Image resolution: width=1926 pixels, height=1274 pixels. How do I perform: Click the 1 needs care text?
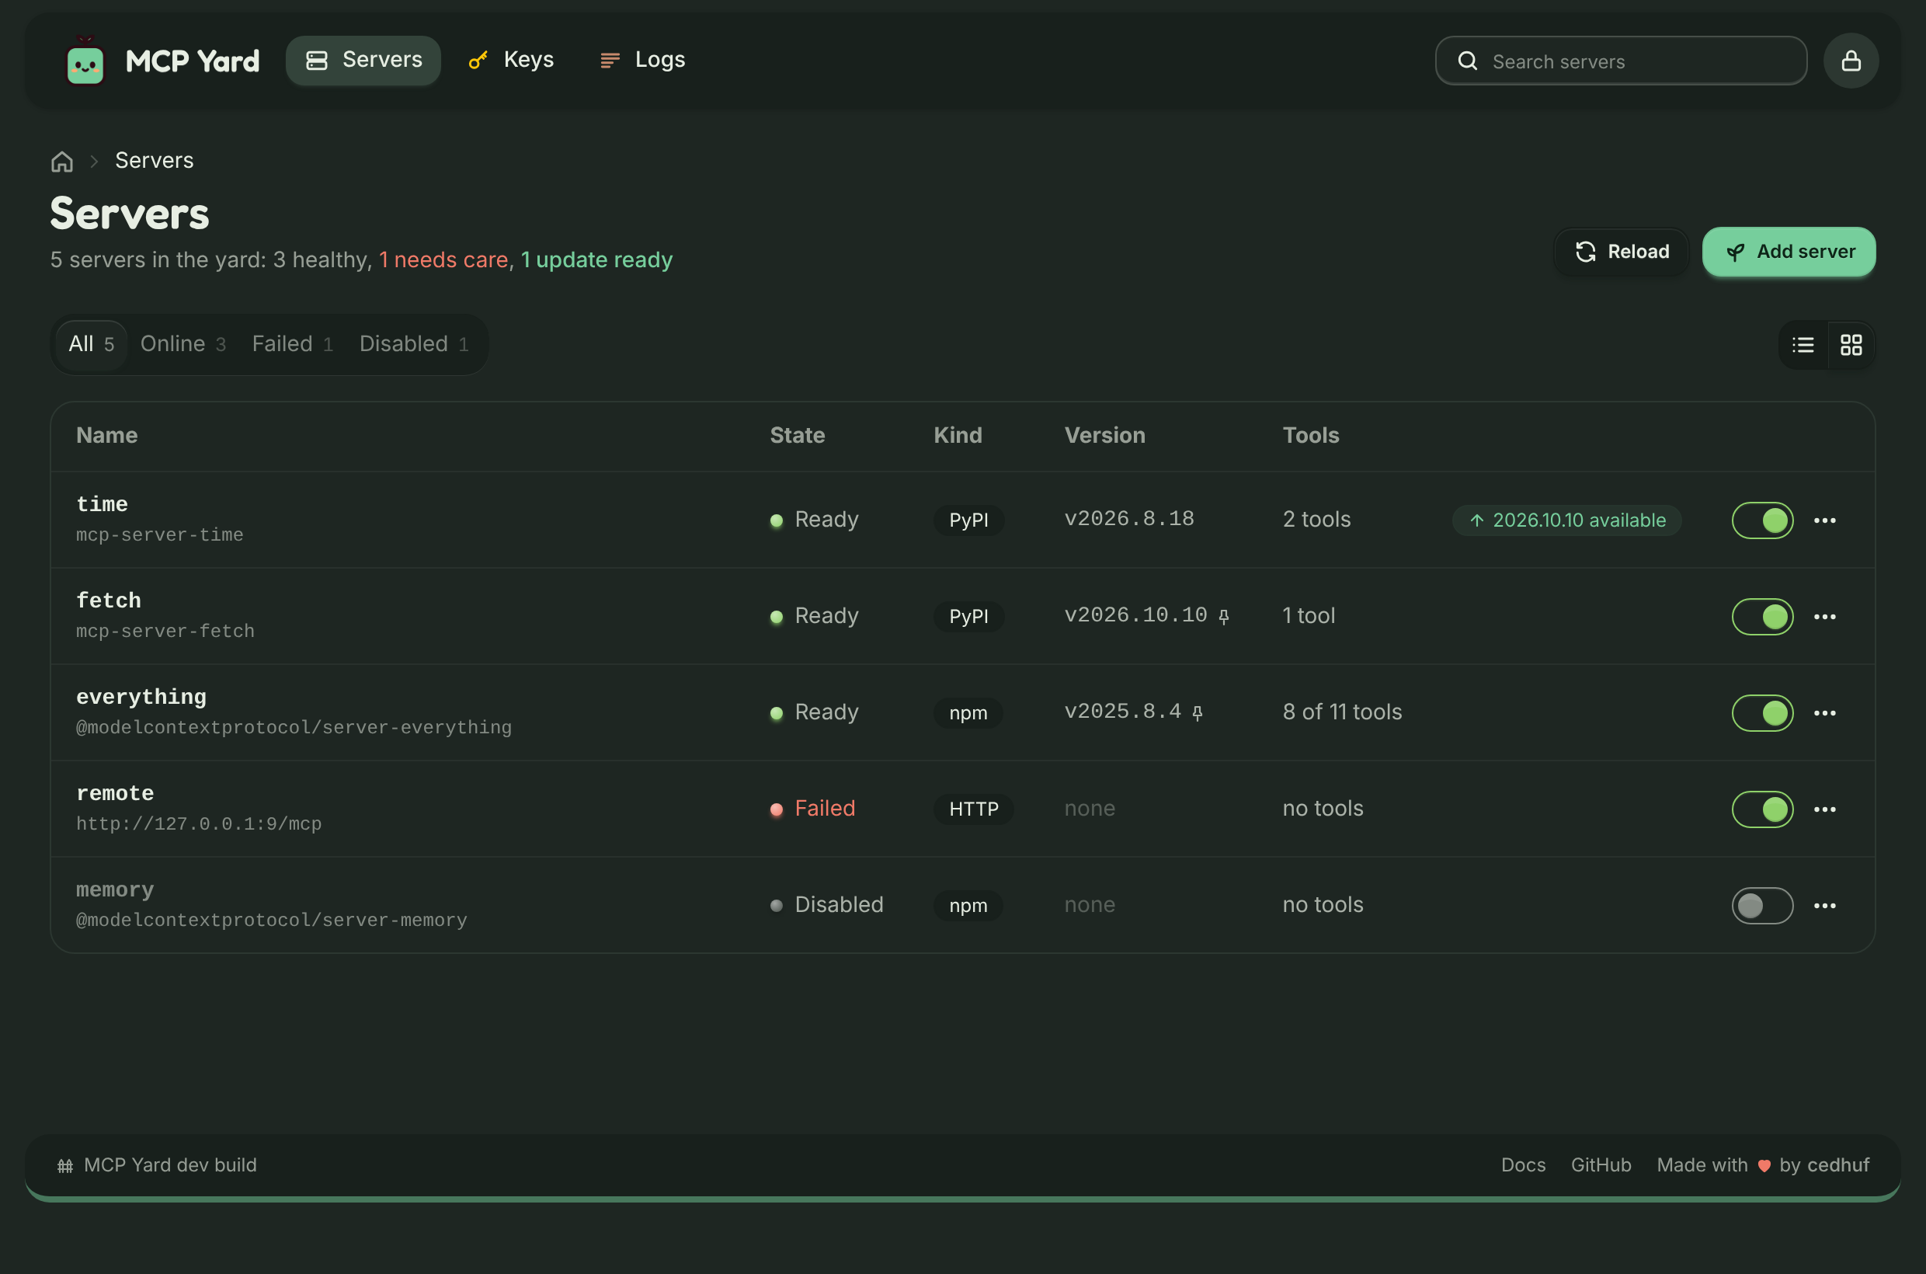pyautogui.click(x=443, y=260)
